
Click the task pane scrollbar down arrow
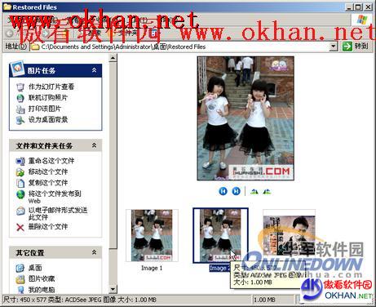click(x=113, y=289)
